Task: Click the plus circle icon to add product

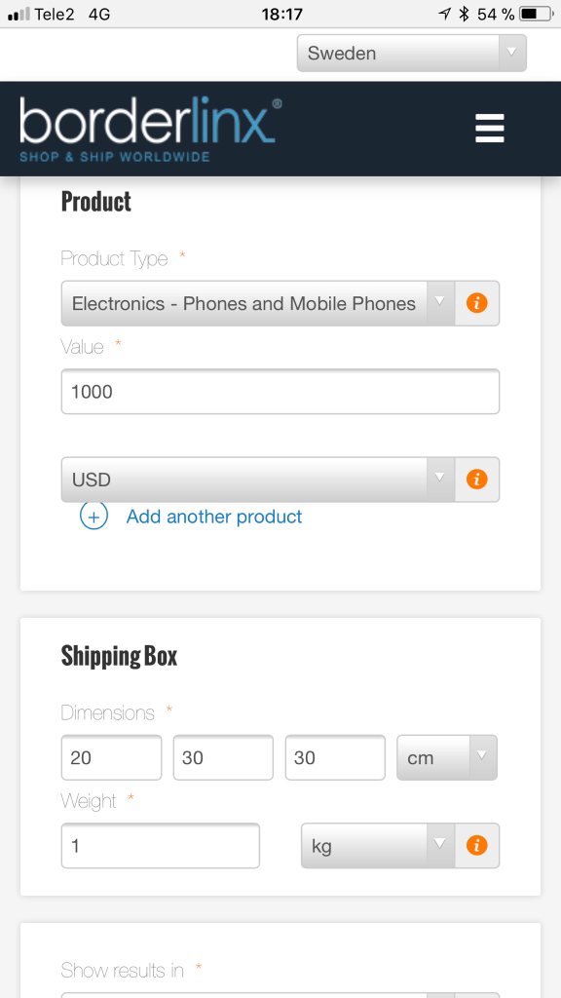Action: 93,517
